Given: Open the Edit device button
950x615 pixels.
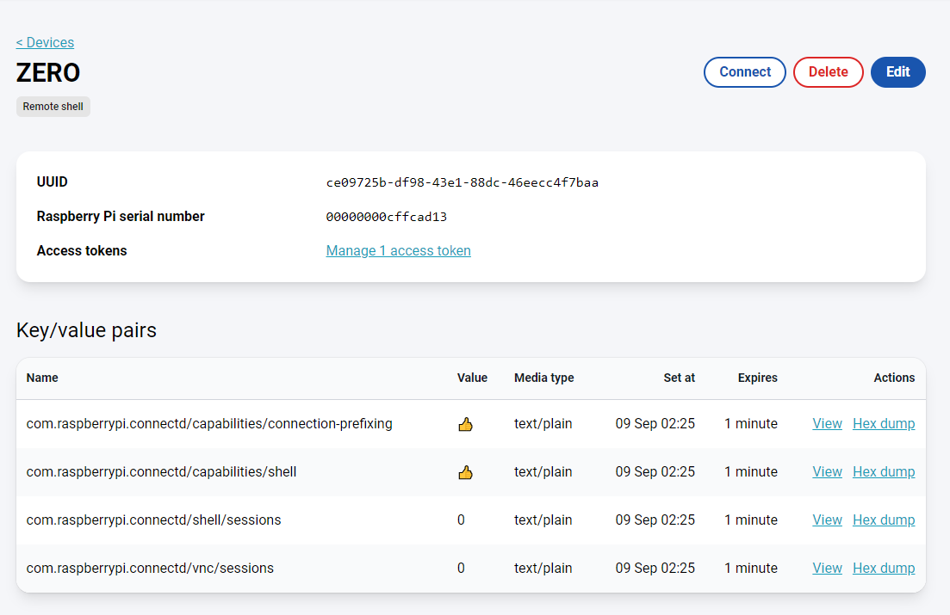Looking at the screenshot, I should click(x=897, y=72).
